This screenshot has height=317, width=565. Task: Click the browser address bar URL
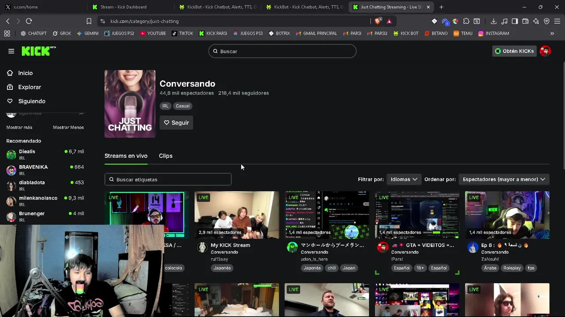coord(144,21)
